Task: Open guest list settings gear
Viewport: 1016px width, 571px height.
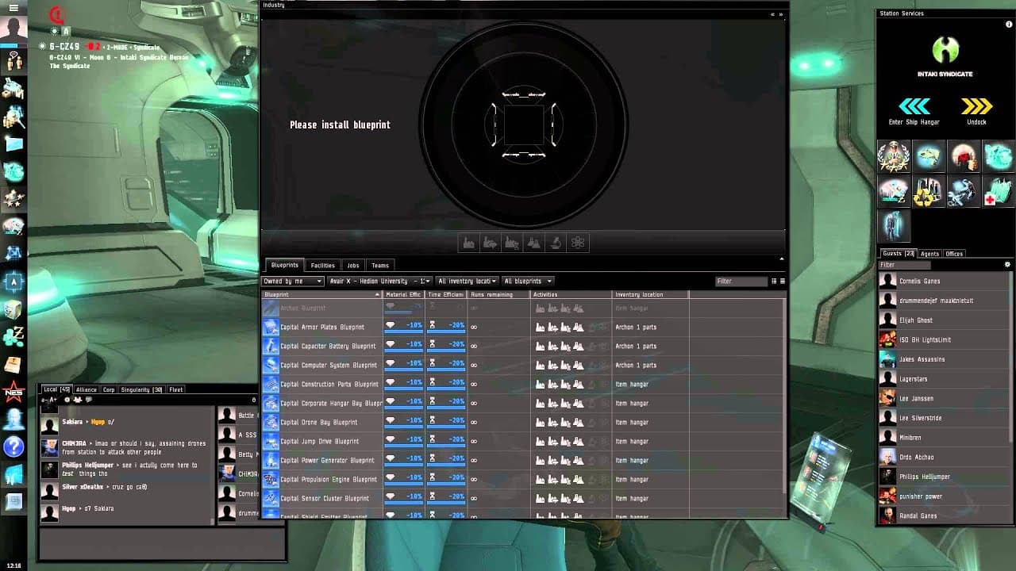Action: coord(1008,265)
